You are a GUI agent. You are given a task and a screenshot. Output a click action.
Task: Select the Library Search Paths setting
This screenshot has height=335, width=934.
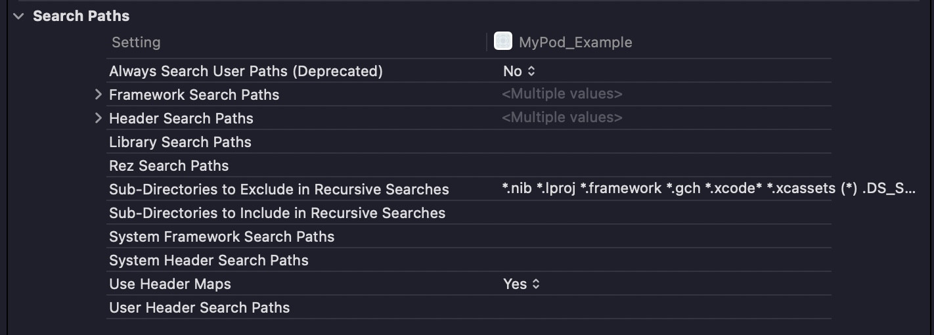(180, 142)
